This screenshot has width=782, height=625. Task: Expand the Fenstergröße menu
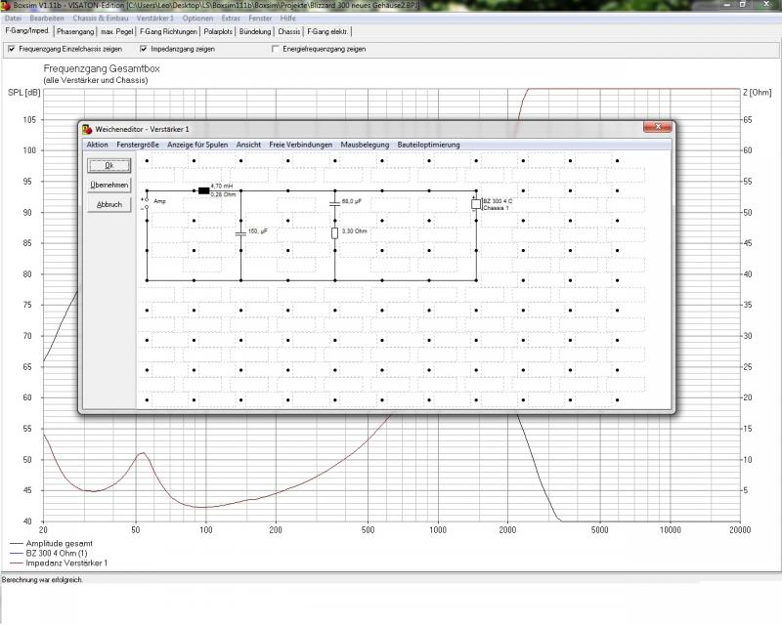(x=137, y=145)
